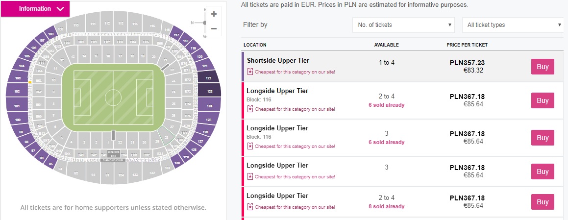The image size is (568, 220).
Task: Select block 123 on the seating map
Action: 210,91
